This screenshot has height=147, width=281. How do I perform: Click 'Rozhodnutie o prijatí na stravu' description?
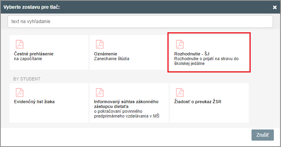pyautogui.click(x=206, y=61)
